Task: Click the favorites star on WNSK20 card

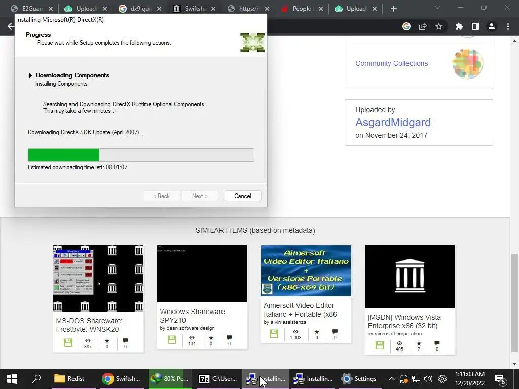Action: [107, 341]
